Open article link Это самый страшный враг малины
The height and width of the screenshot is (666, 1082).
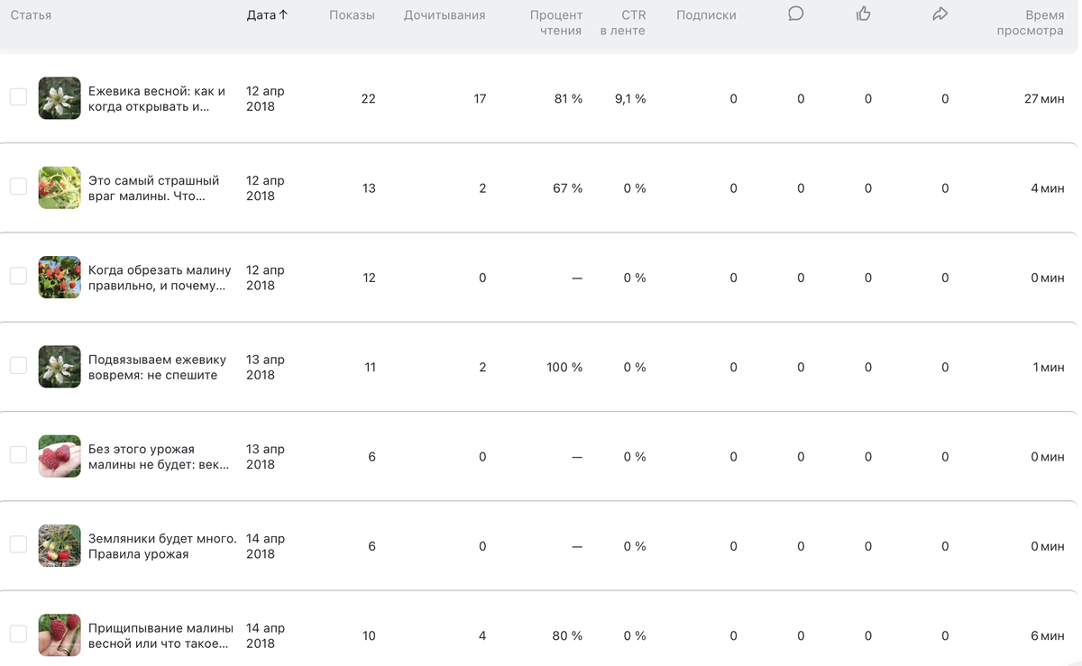pos(153,187)
